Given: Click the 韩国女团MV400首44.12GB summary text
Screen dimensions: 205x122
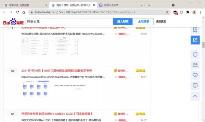Looking at the screenshot, I should pos(62,120).
